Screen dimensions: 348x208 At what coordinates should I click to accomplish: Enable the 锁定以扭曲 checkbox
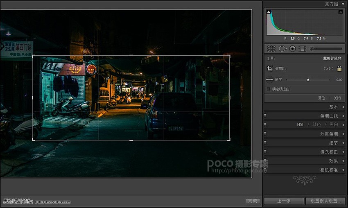click(268, 89)
